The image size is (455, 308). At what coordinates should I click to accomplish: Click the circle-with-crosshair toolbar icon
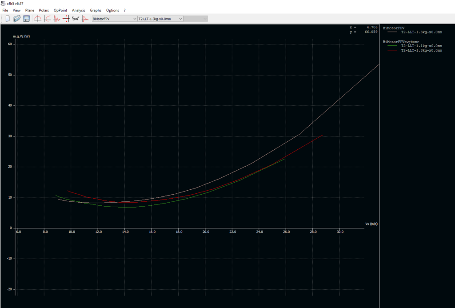pos(38,19)
